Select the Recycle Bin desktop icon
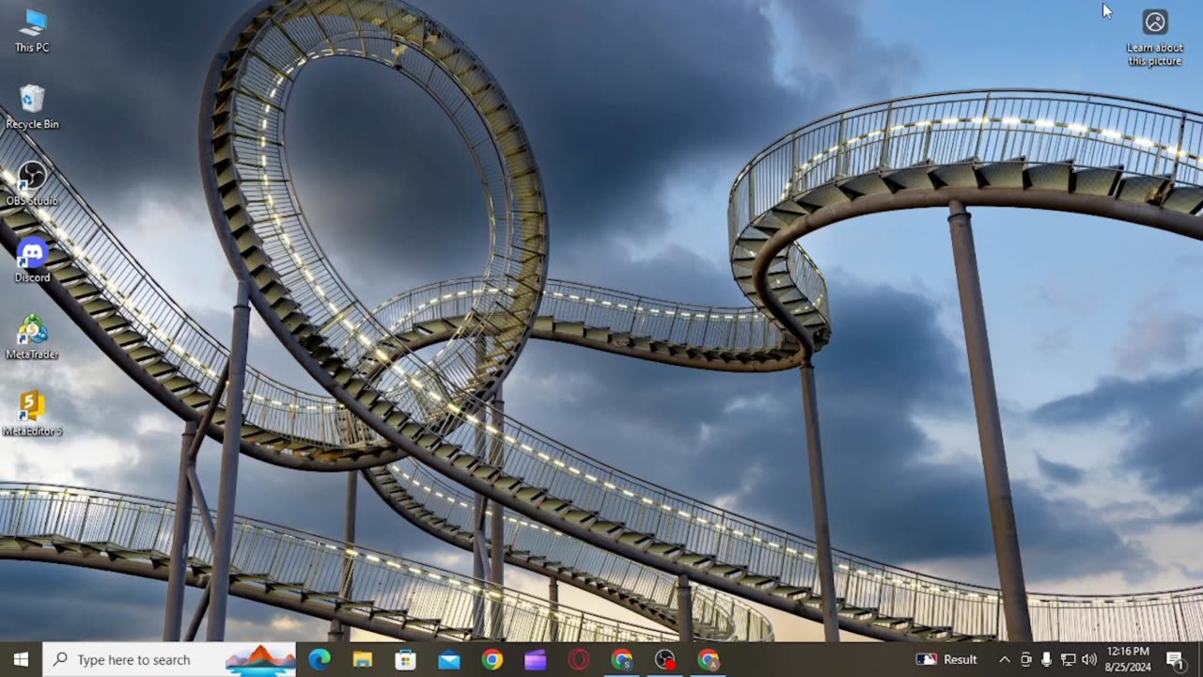Viewport: 1203px width, 677px height. tap(32, 107)
